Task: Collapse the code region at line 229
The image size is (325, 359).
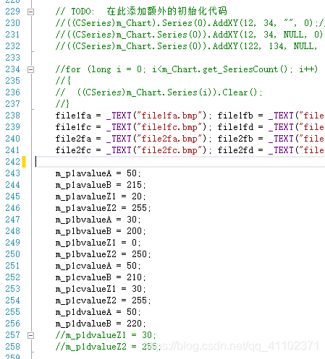Action: click(x=30, y=12)
